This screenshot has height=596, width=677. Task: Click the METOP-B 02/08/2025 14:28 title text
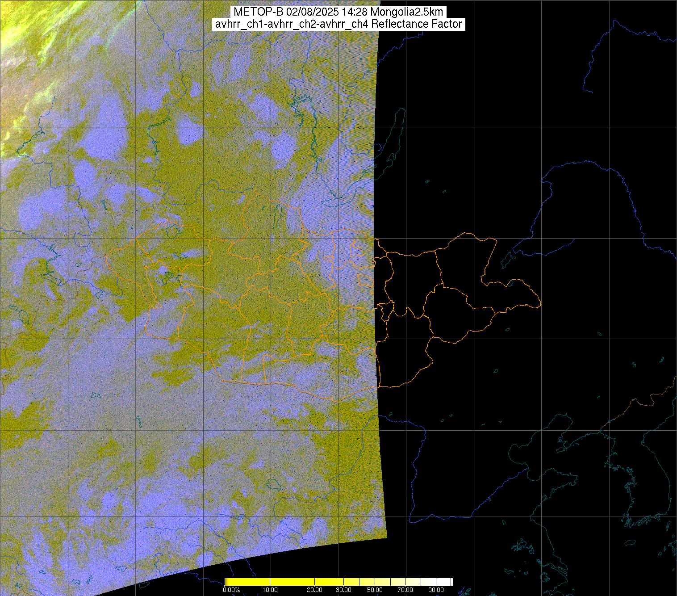338,12
